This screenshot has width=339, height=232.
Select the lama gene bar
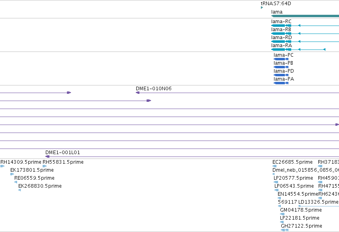[x=305, y=16]
